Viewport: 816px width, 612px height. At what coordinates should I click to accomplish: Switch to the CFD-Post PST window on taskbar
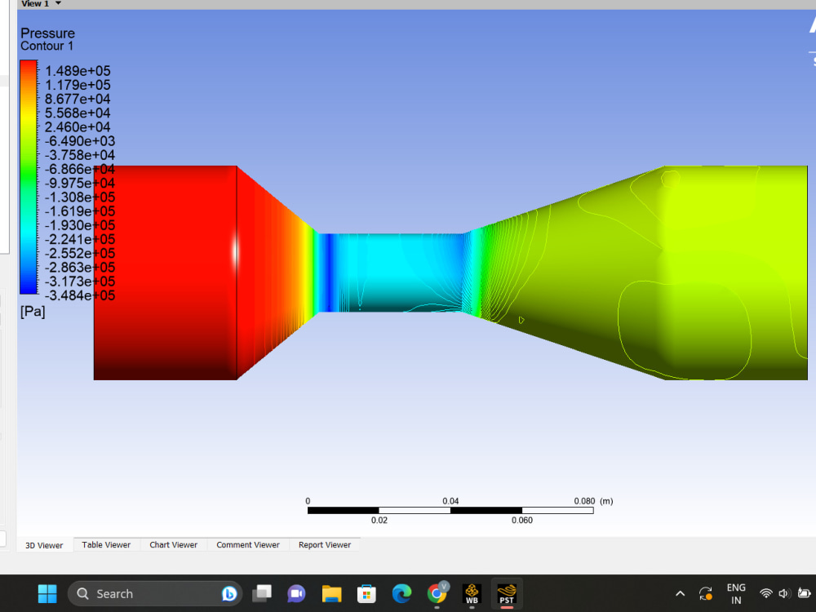pos(507,593)
